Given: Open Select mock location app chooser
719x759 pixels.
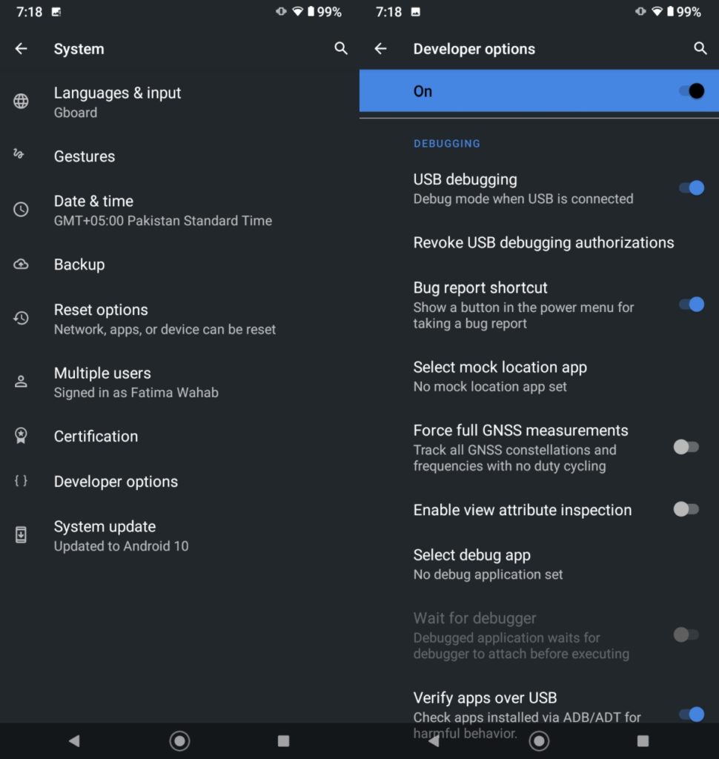Looking at the screenshot, I should tap(500, 376).
